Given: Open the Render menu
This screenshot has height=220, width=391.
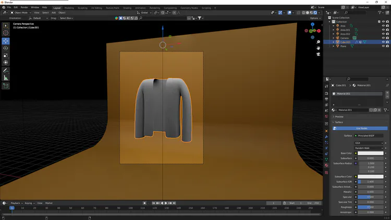Looking at the screenshot, I should coord(24,7).
